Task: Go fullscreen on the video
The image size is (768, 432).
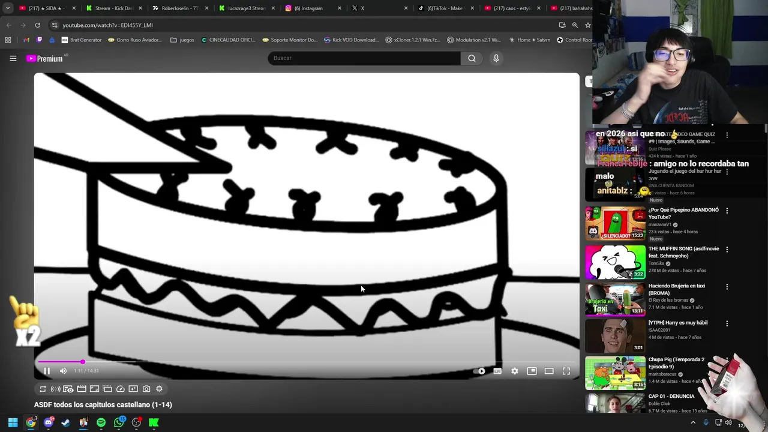Action: (x=566, y=371)
